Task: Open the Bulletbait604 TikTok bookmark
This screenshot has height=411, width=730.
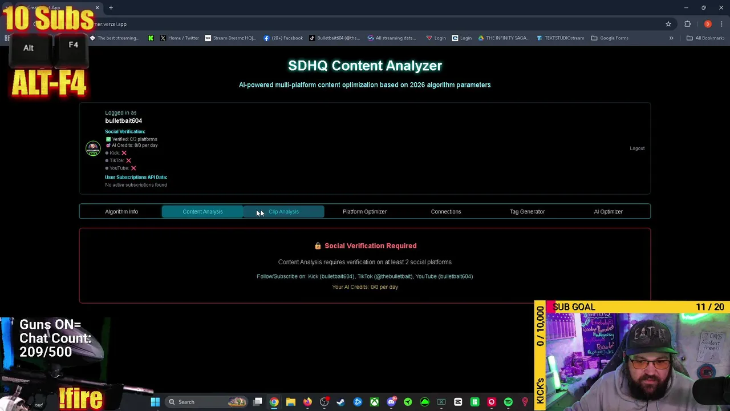Action: pyautogui.click(x=335, y=38)
